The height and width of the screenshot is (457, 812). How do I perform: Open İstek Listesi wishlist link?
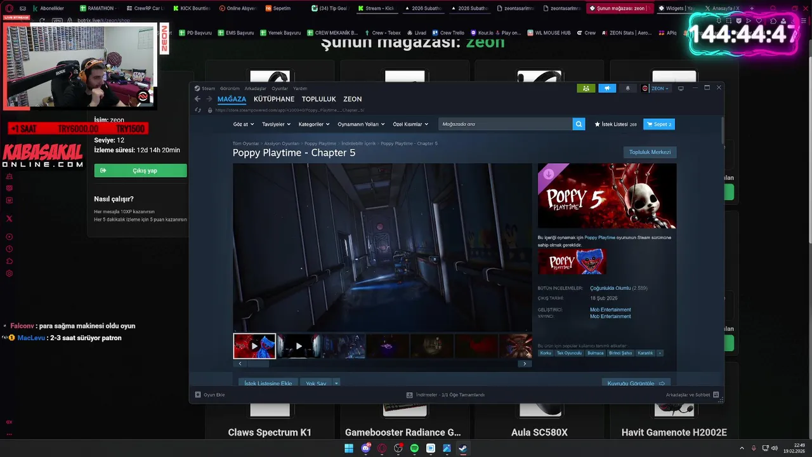pos(615,124)
